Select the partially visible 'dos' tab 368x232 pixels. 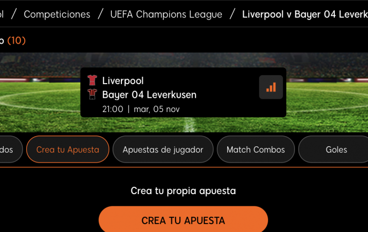(11, 149)
